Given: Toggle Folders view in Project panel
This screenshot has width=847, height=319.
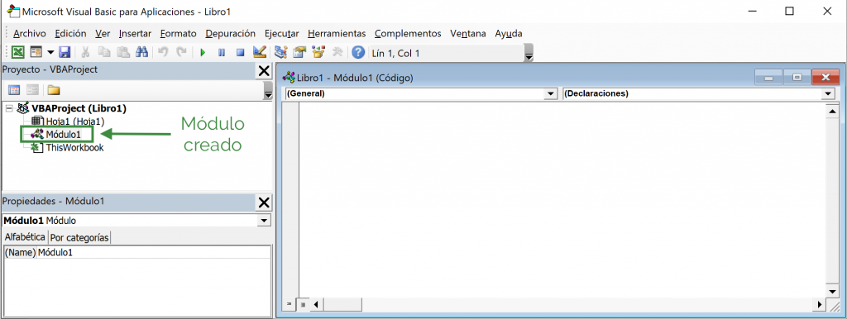Looking at the screenshot, I should tap(54, 90).
